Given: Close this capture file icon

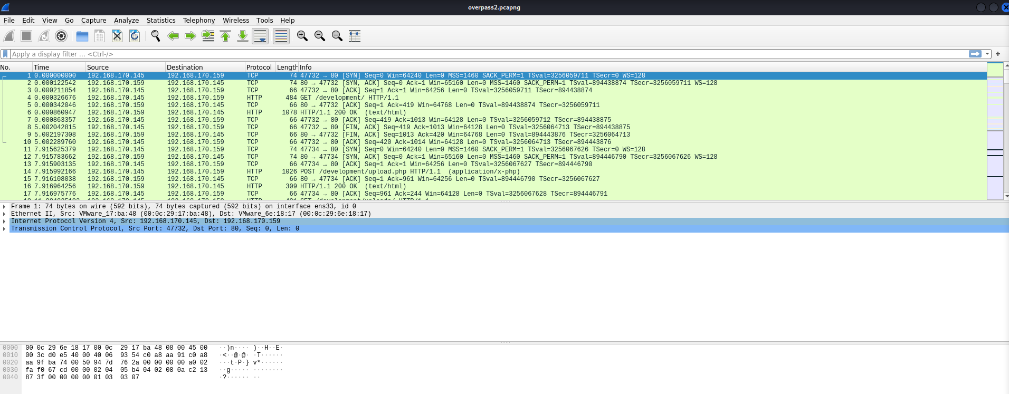Looking at the screenshot, I should pos(117,36).
